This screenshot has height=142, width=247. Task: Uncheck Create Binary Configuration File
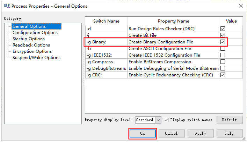223,42
